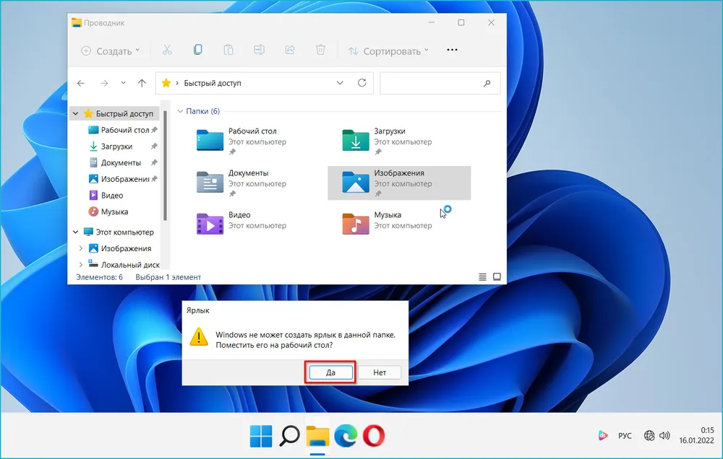723x459 pixels.
Task: Switch to details list view in status bar
Action: (x=482, y=277)
